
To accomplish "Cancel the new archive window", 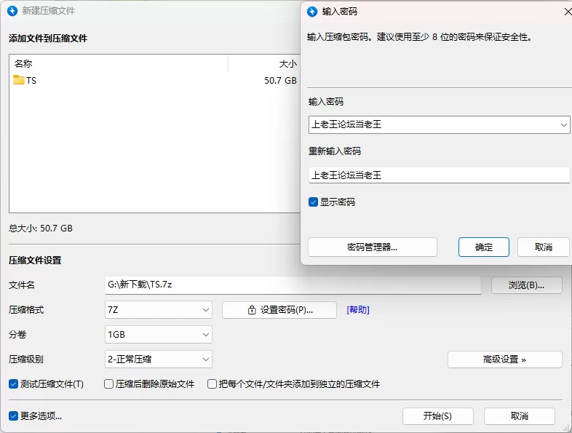I will point(520,416).
